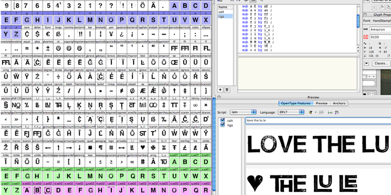Click the RTL direction icon in Preview toolbar
The height and width of the screenshot is (195, 391).
337,112
